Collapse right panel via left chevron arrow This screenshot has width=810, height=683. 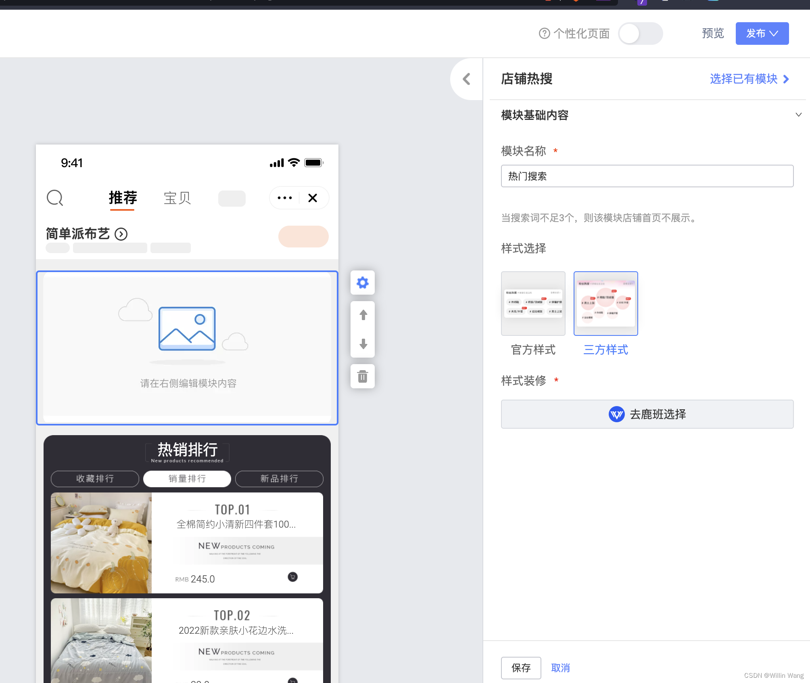(466, 79)
